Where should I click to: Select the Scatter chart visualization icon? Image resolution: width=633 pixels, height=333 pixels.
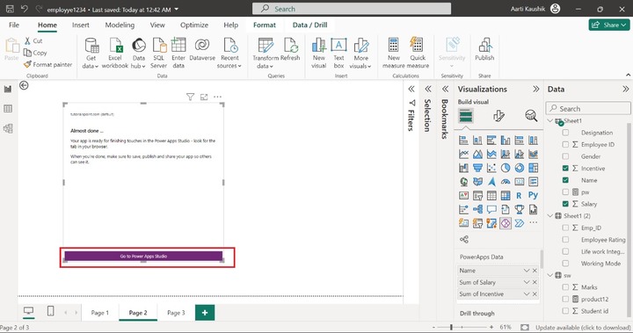tap(491, 168)
